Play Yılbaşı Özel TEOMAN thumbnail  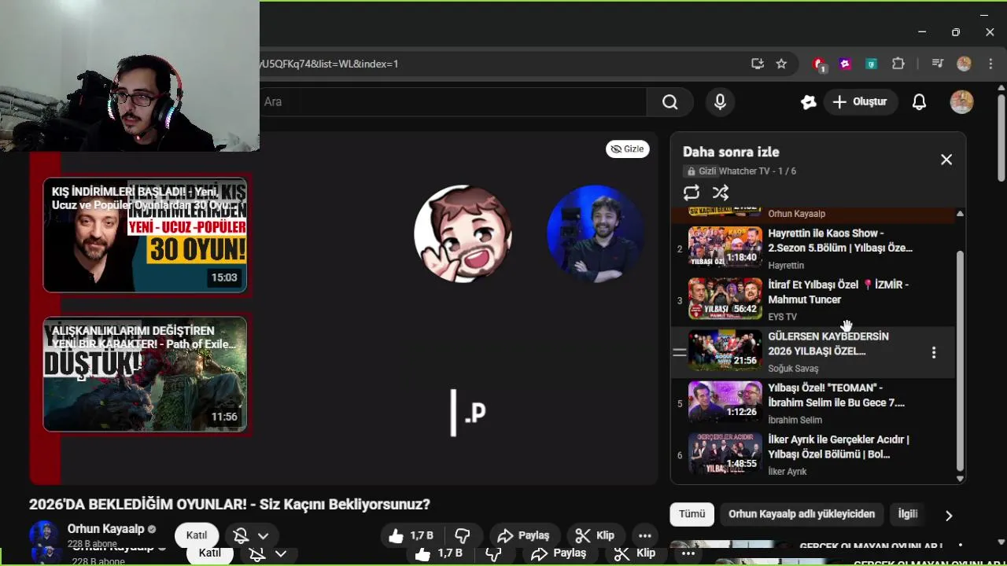pyautogui.click(x=725, y=402)
